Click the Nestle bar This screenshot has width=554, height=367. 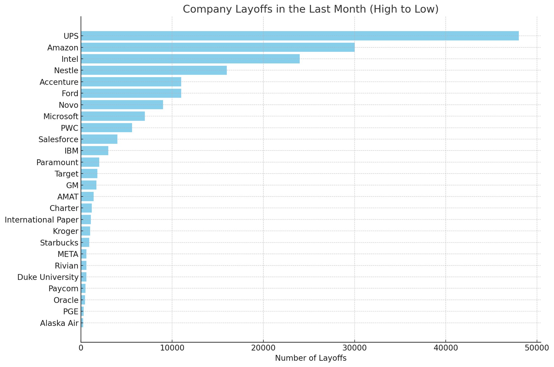click(154, 70)
